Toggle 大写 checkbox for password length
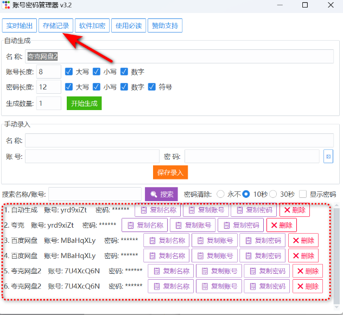The width and height of the screenshot is (343, 315). pyautogui.click(x=69, y=87)
